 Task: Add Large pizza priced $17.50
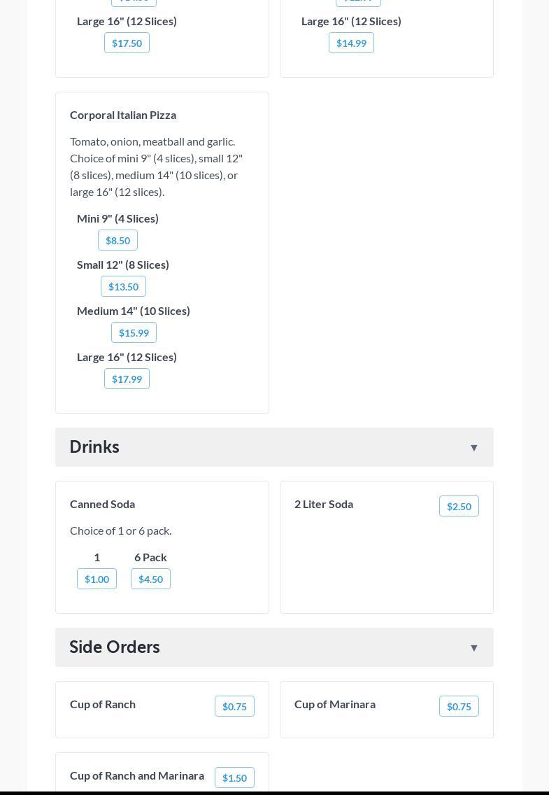[127, 43]
